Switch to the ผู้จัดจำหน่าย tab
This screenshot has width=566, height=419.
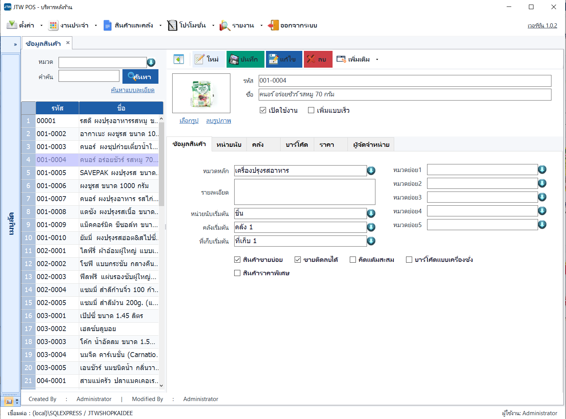(x=371, y=145)
